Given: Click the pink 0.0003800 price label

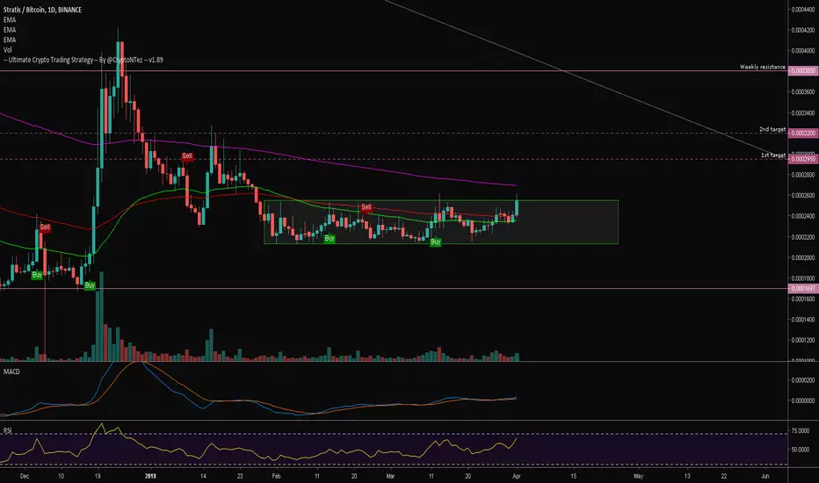Looking at the screenshot, I should coord(803,70).
